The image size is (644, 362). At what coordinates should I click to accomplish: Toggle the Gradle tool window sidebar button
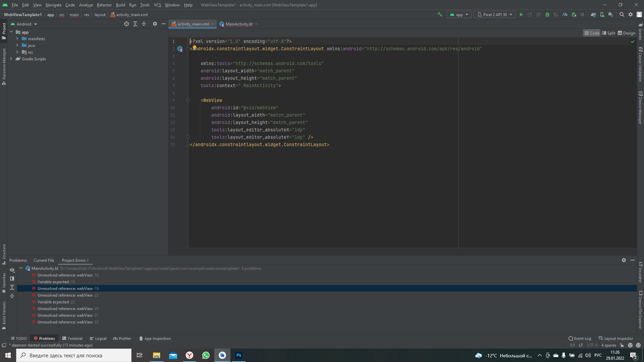pos(640,32)
